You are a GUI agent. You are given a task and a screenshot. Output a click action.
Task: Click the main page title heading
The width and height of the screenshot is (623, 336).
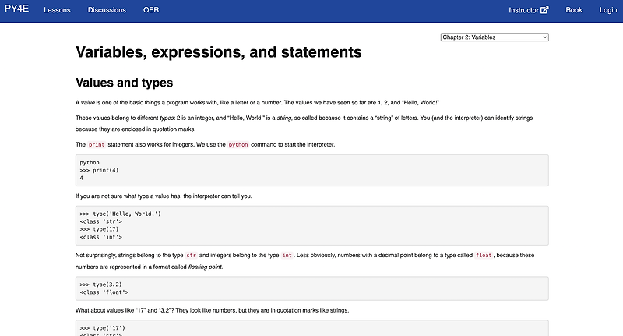(x=218, y=52)
